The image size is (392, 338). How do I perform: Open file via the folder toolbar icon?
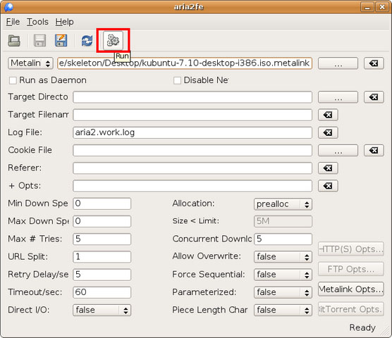(14, 40)
